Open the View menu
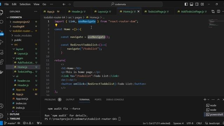 pos(36,4)
